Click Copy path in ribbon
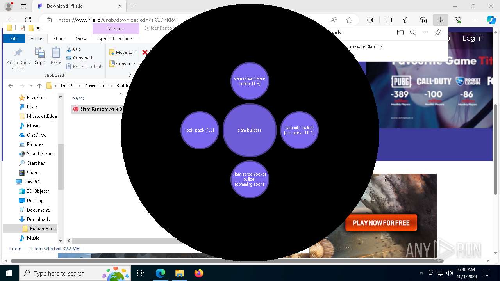This screenshot has width=500, height=281. pos(80,58)
